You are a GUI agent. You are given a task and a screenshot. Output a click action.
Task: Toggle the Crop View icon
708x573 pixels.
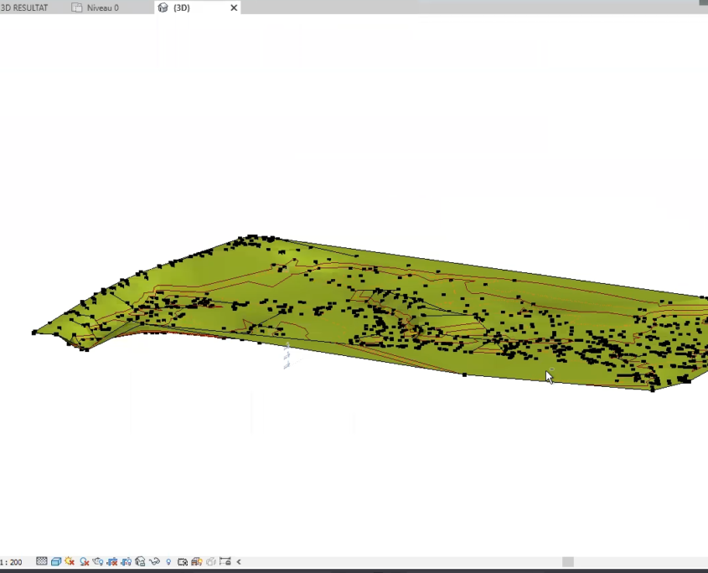click(x=112, y=562)
